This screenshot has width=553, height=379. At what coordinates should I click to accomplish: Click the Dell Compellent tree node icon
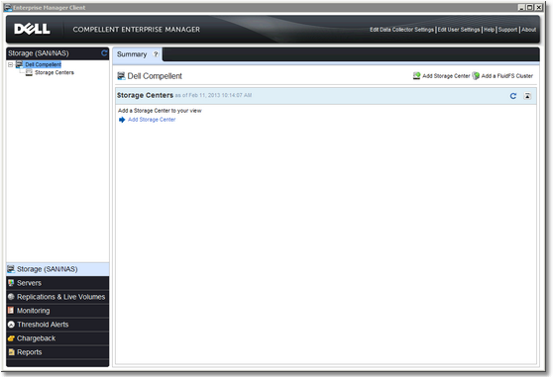[20, 64]
